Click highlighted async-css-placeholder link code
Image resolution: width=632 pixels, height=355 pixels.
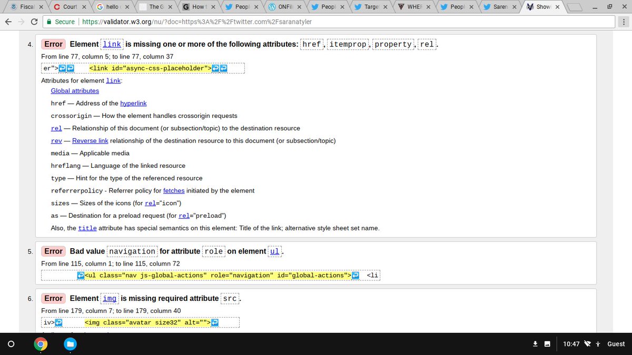click(x=151, y=68)
